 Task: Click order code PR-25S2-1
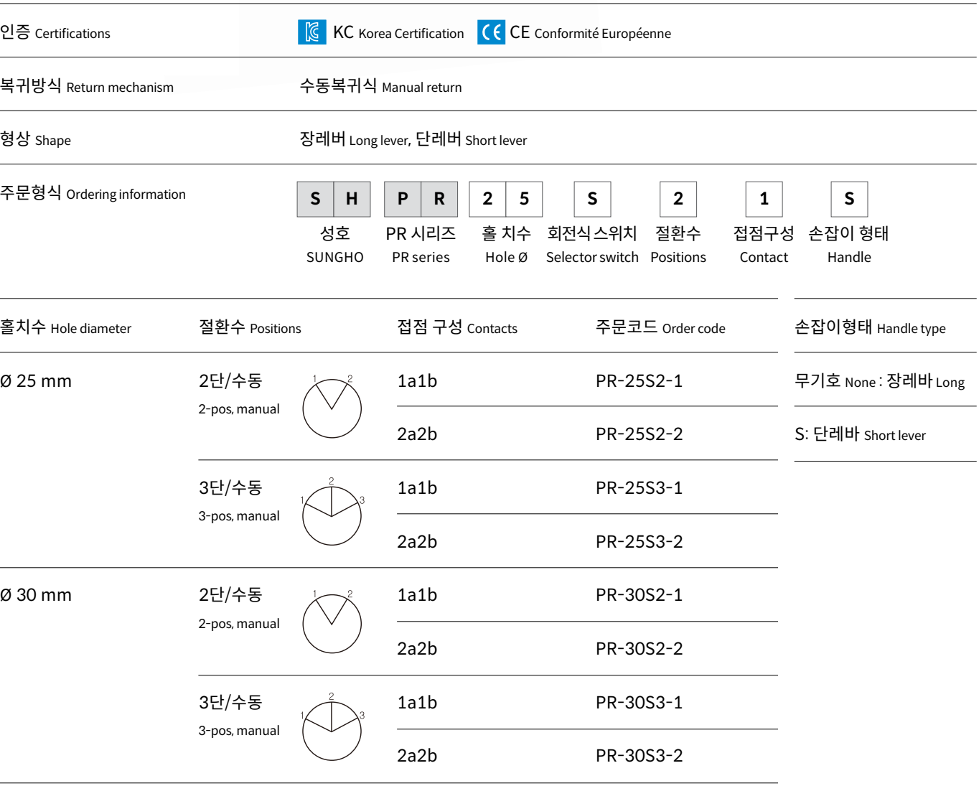pyautogui.click(x=639, y=380)
